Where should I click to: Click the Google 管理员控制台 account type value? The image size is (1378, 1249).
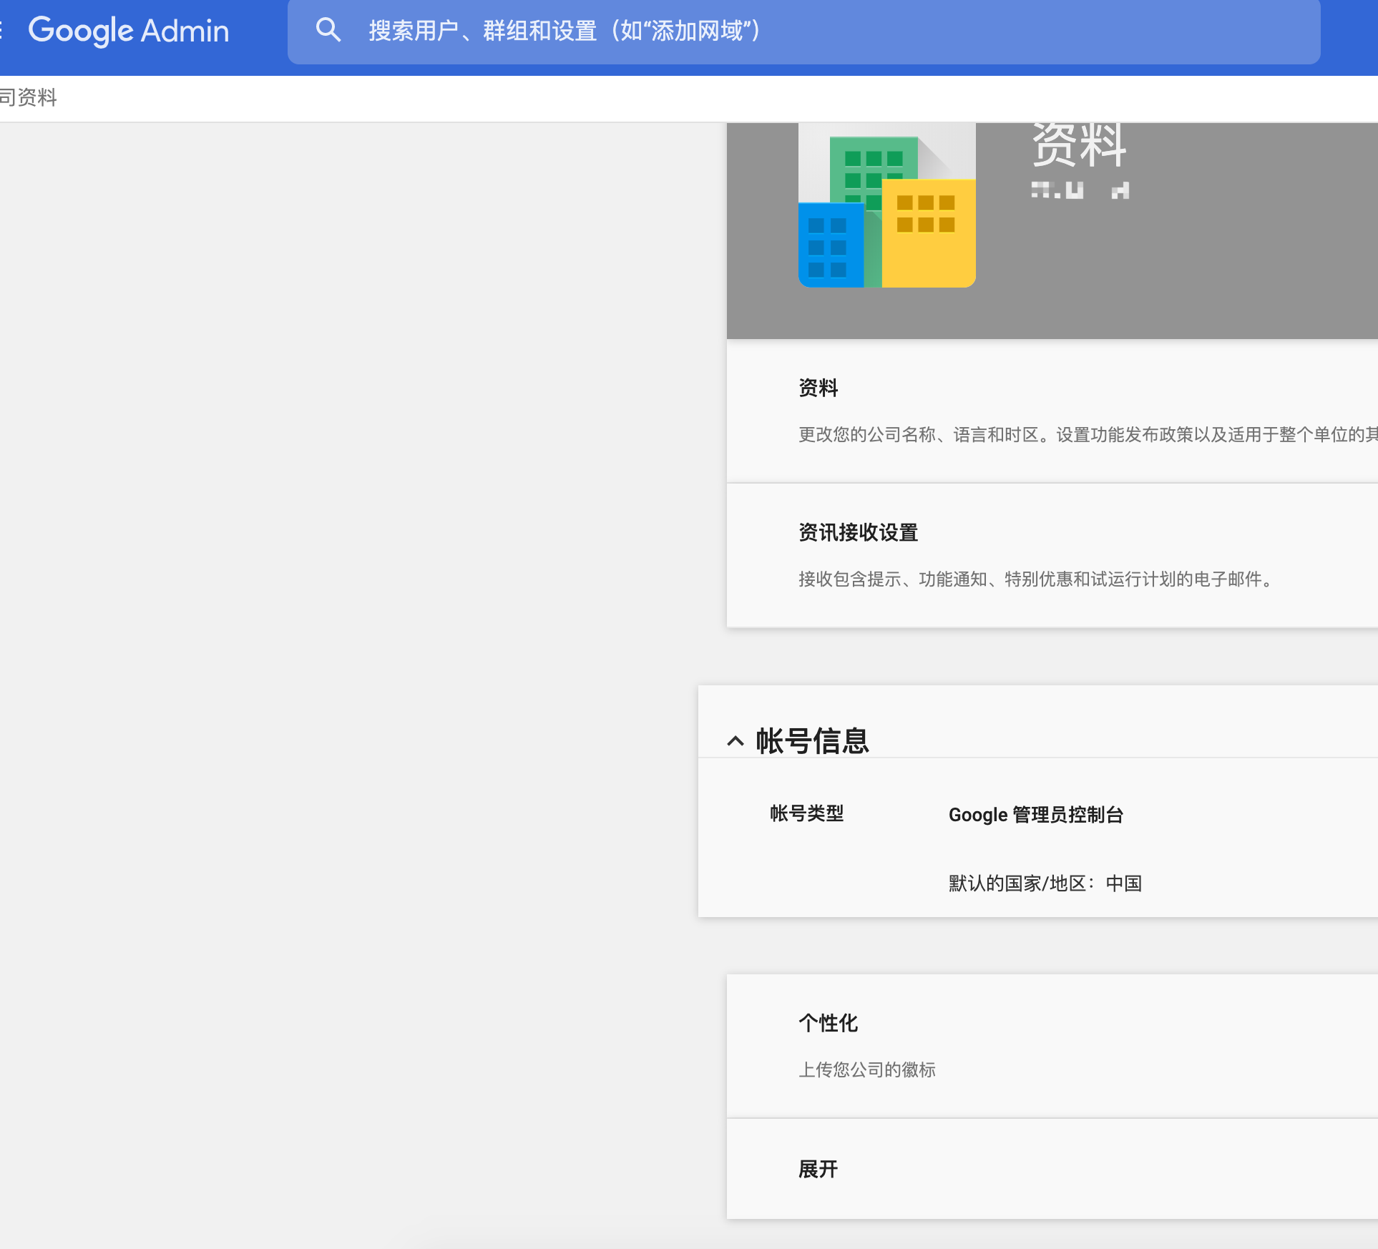point(1035,815)
